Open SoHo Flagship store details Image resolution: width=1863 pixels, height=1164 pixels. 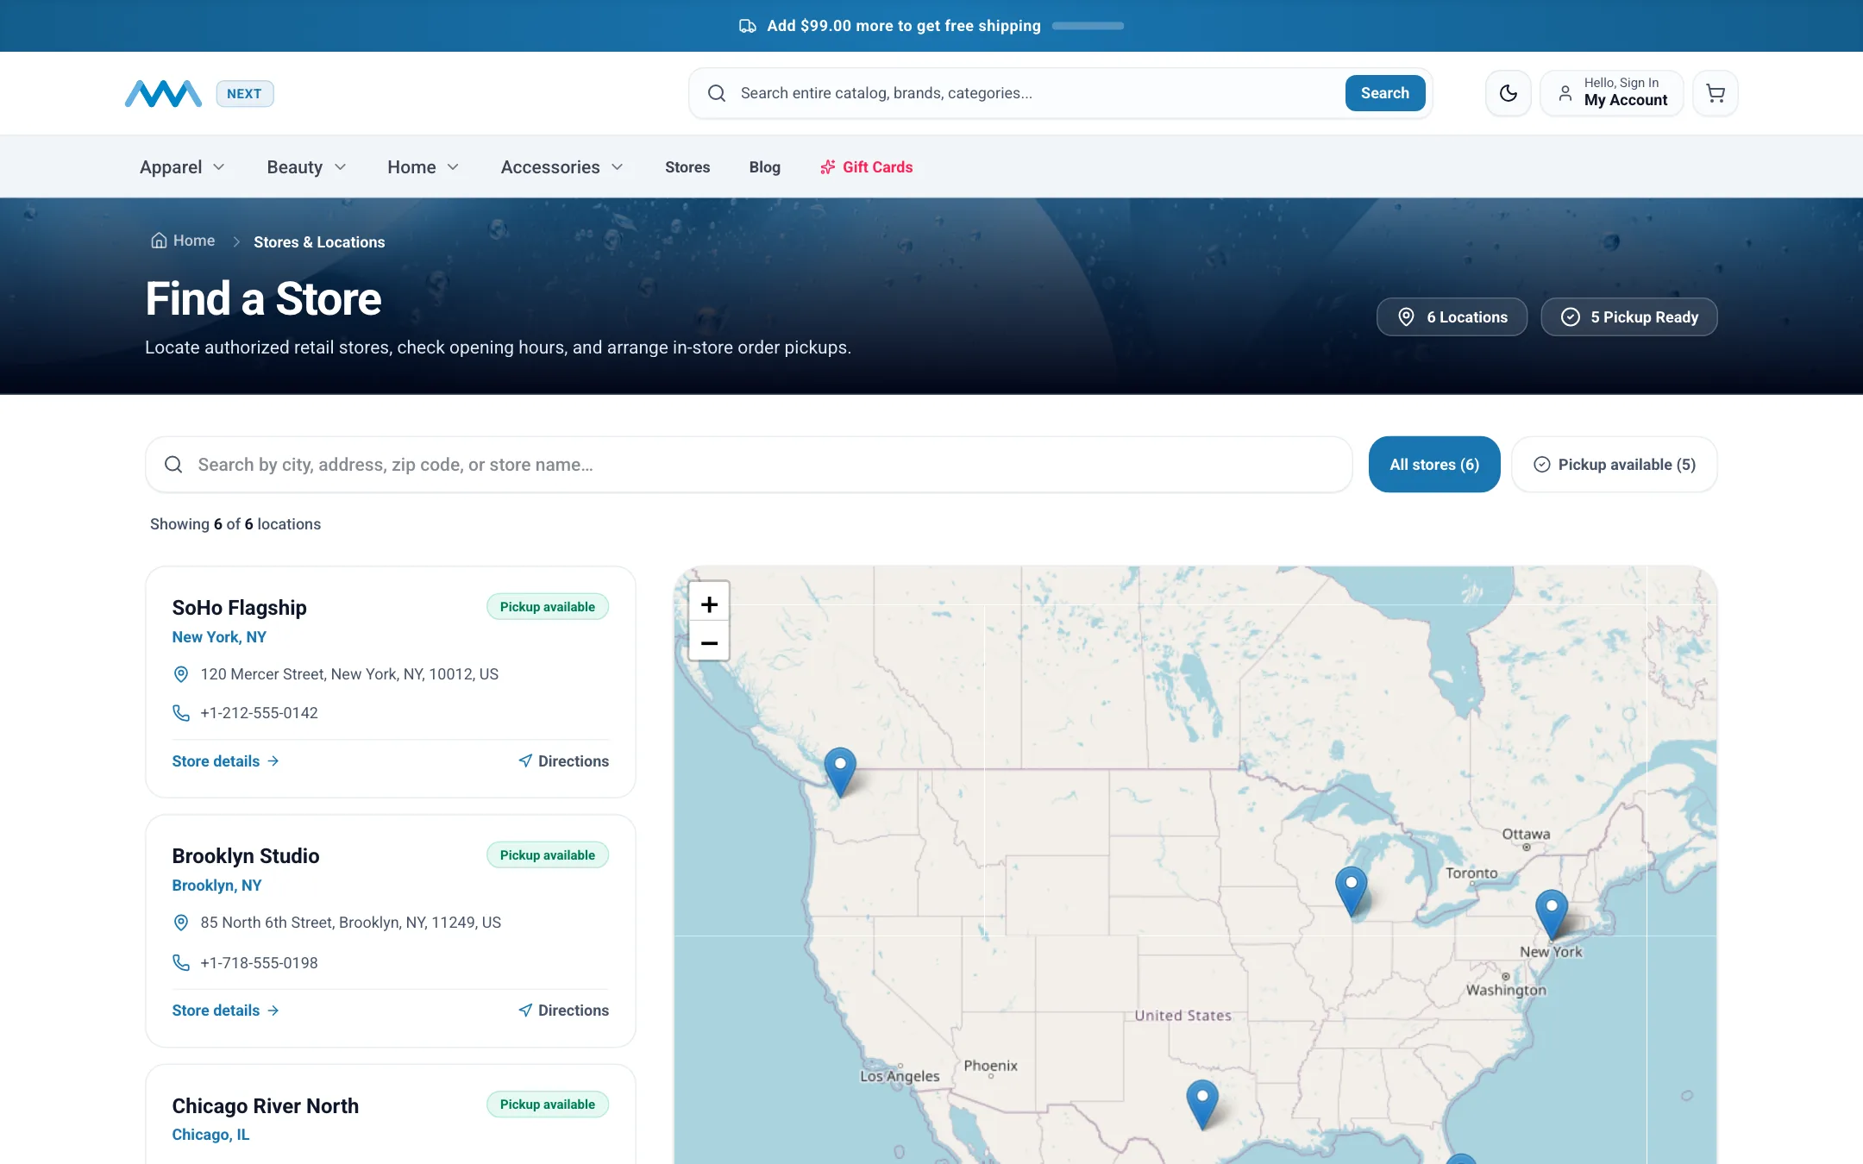point(225,761)
